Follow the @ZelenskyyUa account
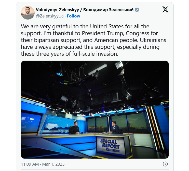Screen dimensions: 189x171 click(74, 16)
